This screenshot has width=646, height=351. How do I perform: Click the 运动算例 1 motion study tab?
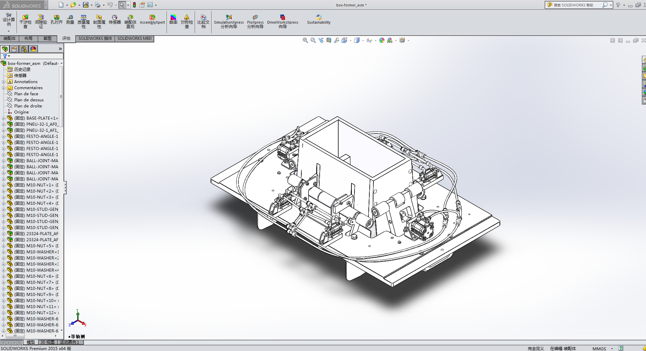69,342
